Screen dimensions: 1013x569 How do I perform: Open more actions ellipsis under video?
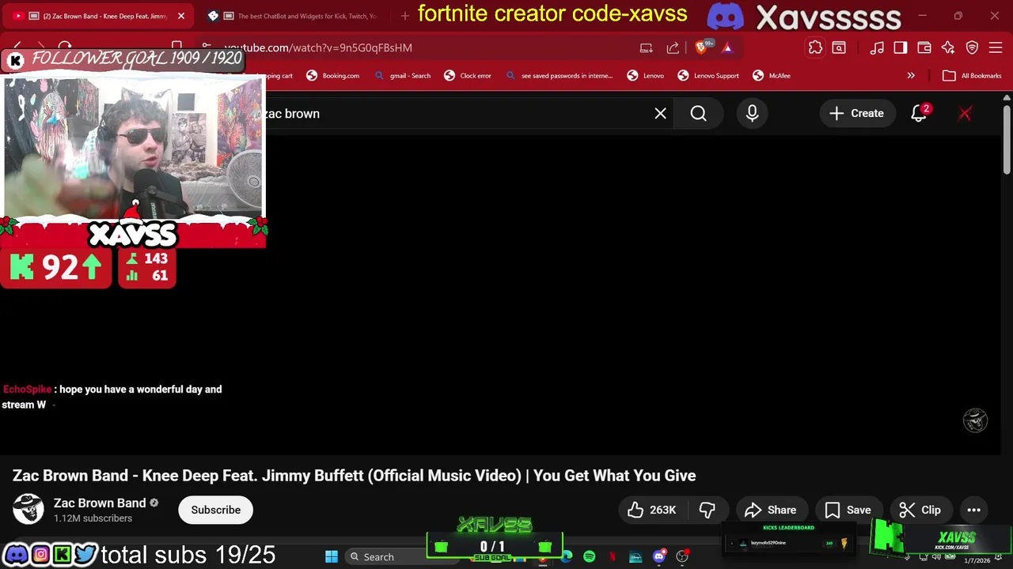pyautogui.click(x=974, y=510)
